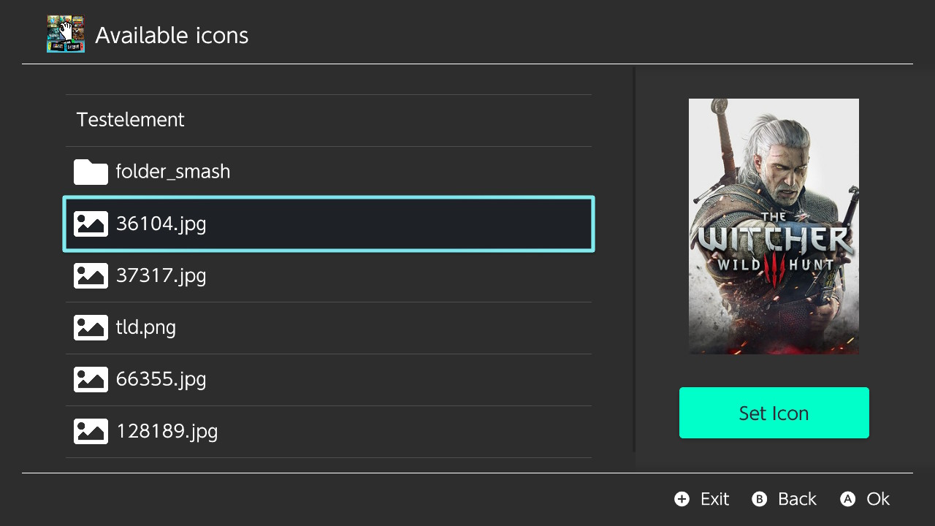Select the Testelement list entry
Screen dimensions: 935x526
[329, 121]
